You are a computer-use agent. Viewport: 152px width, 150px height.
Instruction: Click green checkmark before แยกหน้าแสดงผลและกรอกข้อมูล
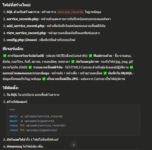132,67
